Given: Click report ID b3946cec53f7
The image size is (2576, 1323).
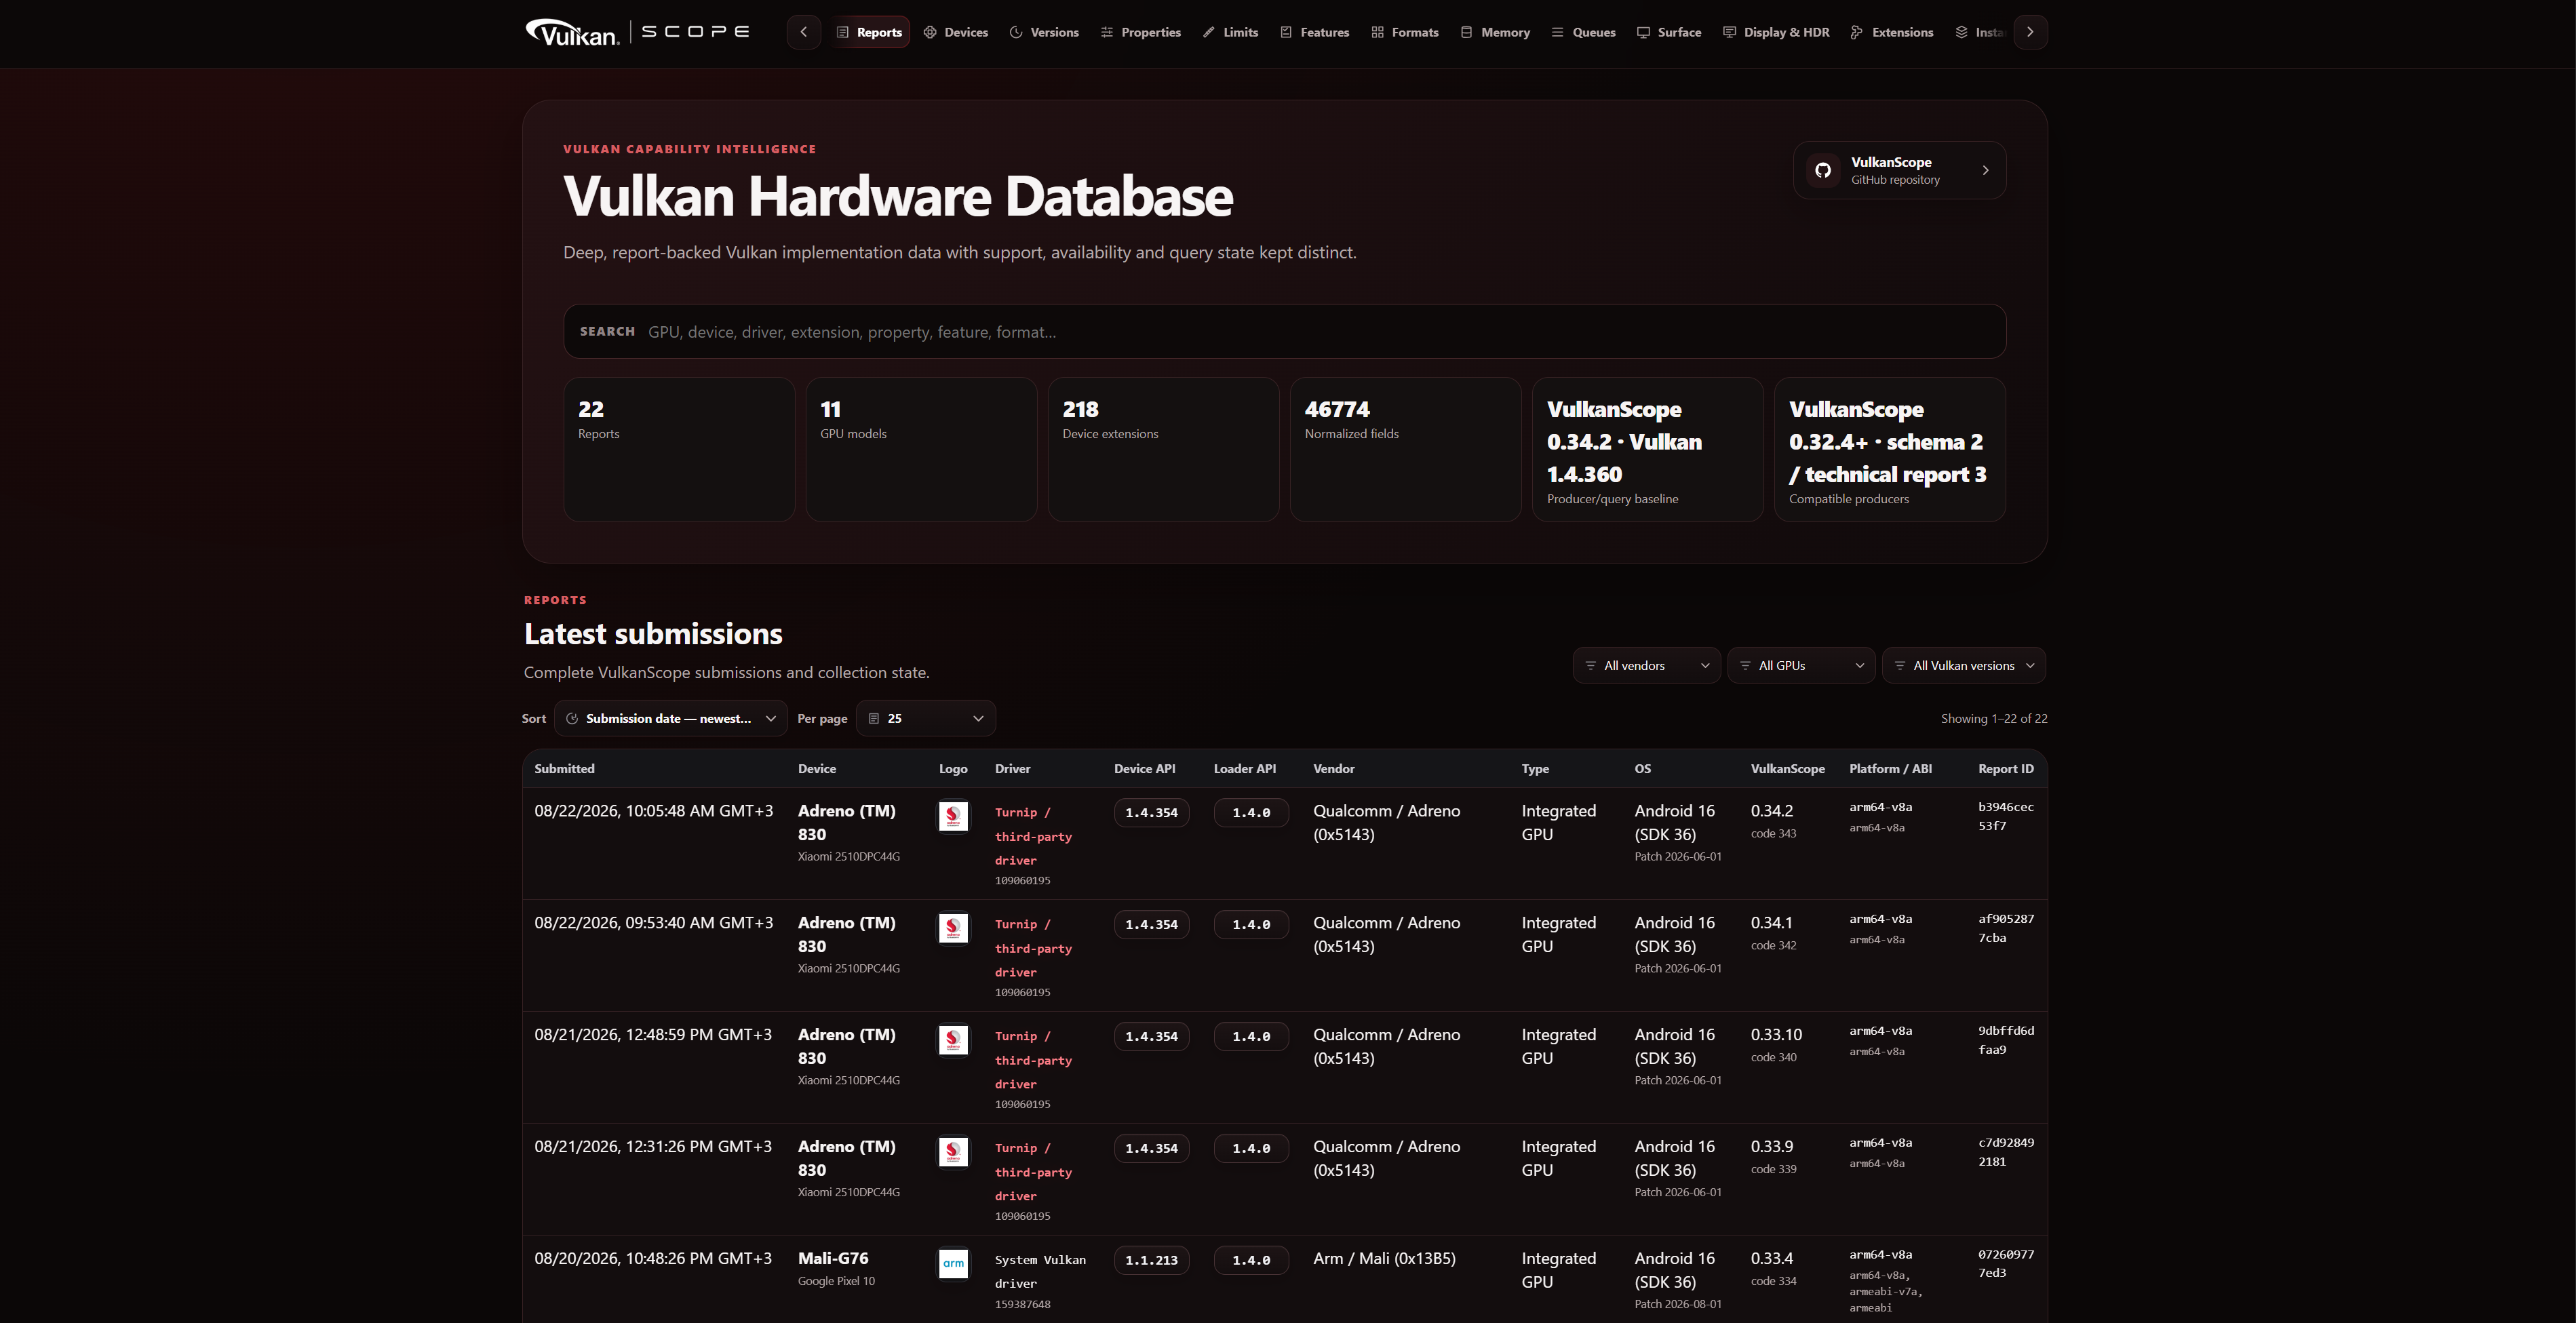Looking at the screenshot, I should click(x=2005, y=816).
